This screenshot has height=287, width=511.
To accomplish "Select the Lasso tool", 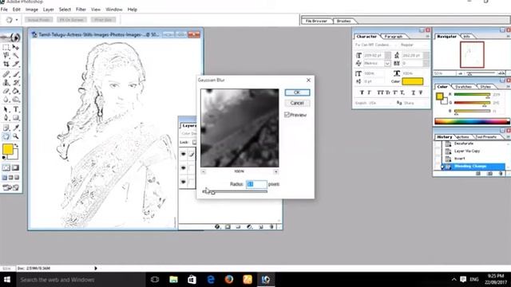I will (6, 56).
